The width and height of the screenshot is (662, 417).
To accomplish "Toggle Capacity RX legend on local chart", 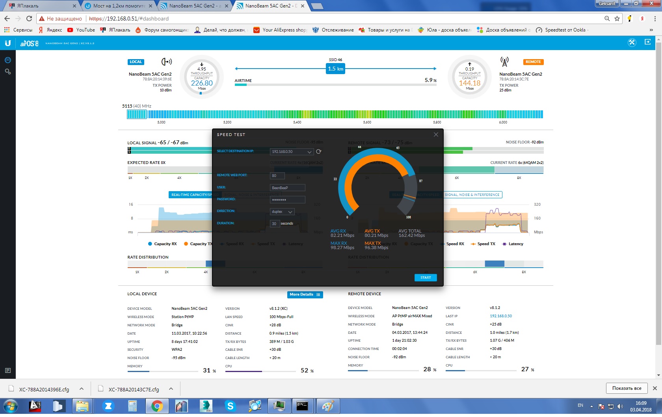I will (x=162, y=244).
